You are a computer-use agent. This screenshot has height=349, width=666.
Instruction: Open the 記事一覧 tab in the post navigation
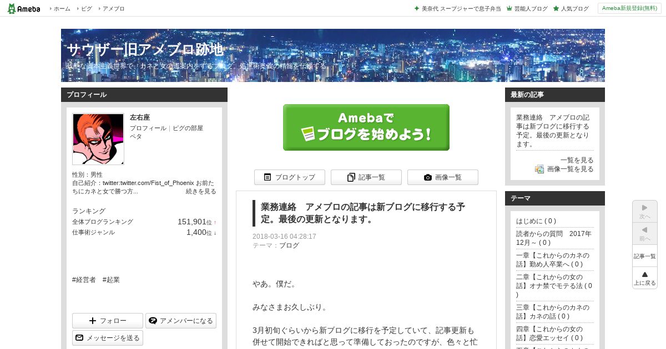coord(366,177)
